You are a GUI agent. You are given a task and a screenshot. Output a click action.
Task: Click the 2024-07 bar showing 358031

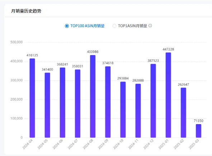(77, 103)
